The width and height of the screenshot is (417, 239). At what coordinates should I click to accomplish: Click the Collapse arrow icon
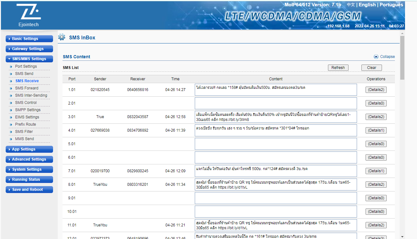376,57
